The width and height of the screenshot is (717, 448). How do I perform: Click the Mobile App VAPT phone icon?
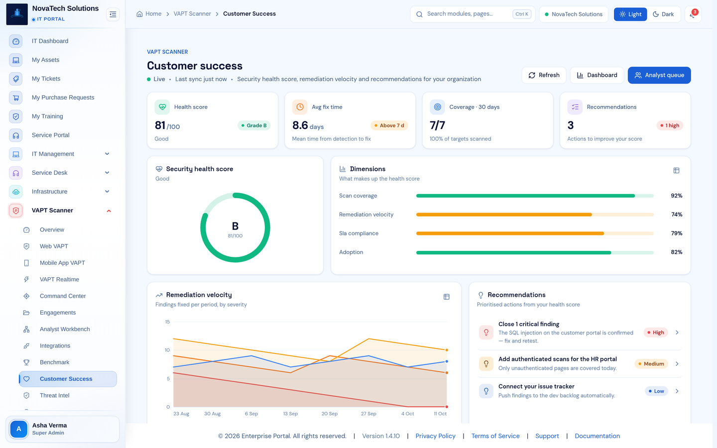[x=26, y=263]
